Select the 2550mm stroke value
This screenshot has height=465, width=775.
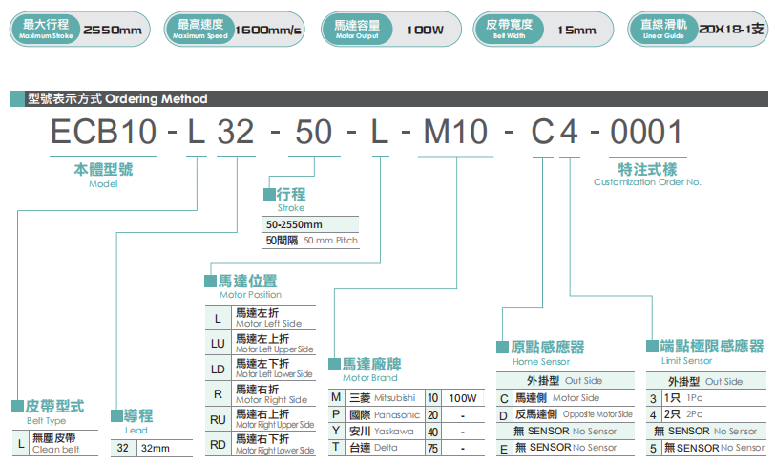113,31
